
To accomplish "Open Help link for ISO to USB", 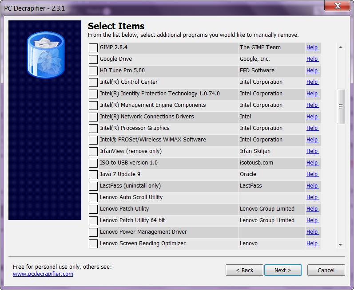I will pos(312,162).
